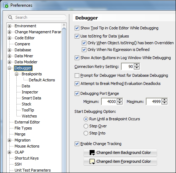Viewport: 176px width, 173px height.
Task: Toggle Use toString for Data Values
Action: click(77, 36)
